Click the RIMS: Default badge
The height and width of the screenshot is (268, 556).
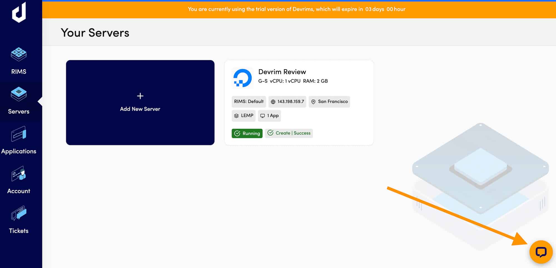(249, 102)
